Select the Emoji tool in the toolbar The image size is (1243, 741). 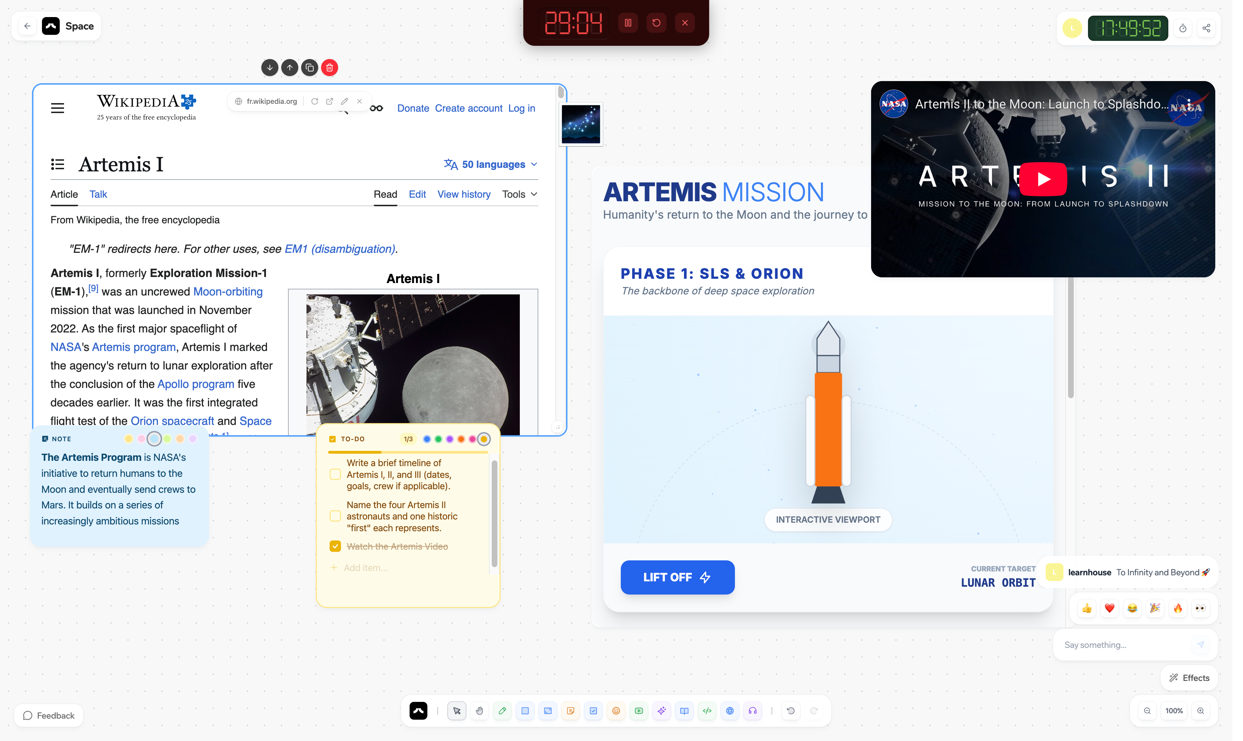[x=617, y=710]
